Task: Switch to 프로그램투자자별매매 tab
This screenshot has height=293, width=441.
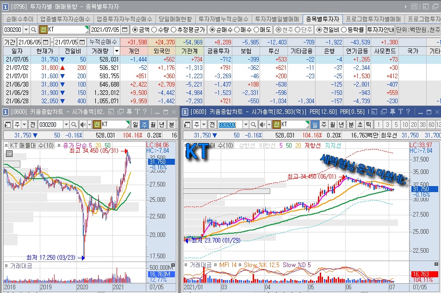Action: [373, 19]
